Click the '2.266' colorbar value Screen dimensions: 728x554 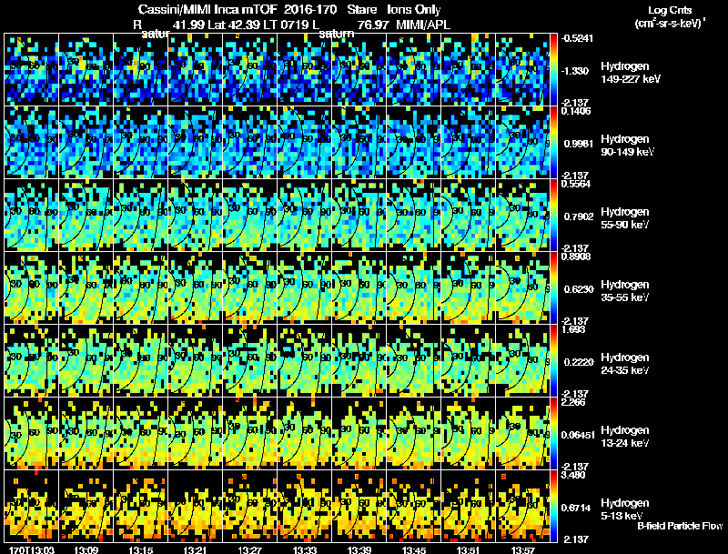click(574, 402)
